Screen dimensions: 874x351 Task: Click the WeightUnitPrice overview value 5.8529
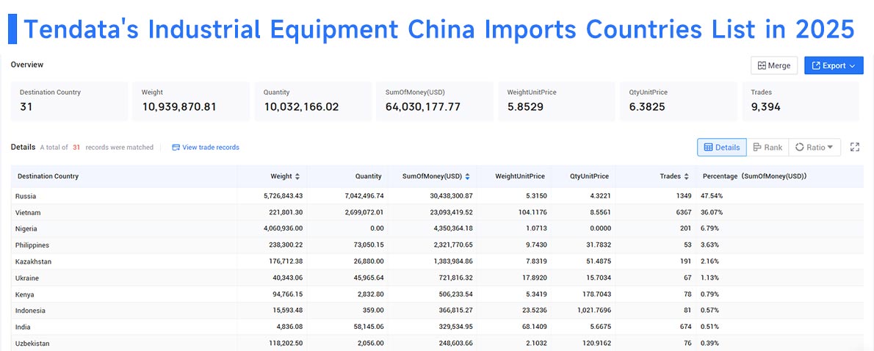(x=525, y=107)
